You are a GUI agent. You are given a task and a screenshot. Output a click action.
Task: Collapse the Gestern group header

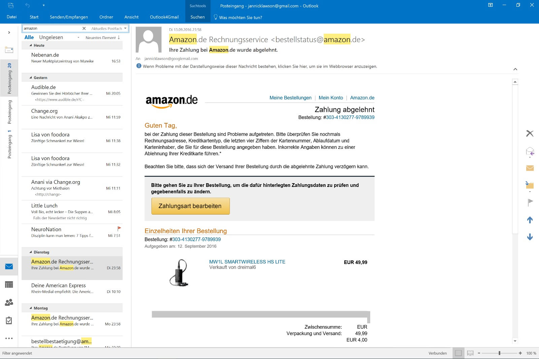click(x=31, y=78)
